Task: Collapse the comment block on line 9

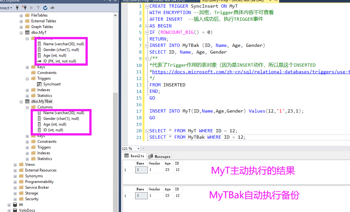Action: click(147, 59)
